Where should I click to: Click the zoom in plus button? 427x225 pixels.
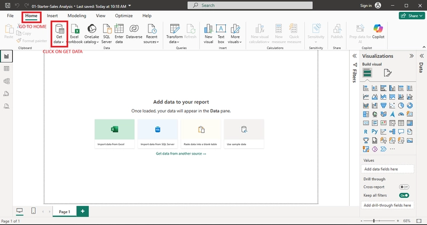[x=398, y=221]
